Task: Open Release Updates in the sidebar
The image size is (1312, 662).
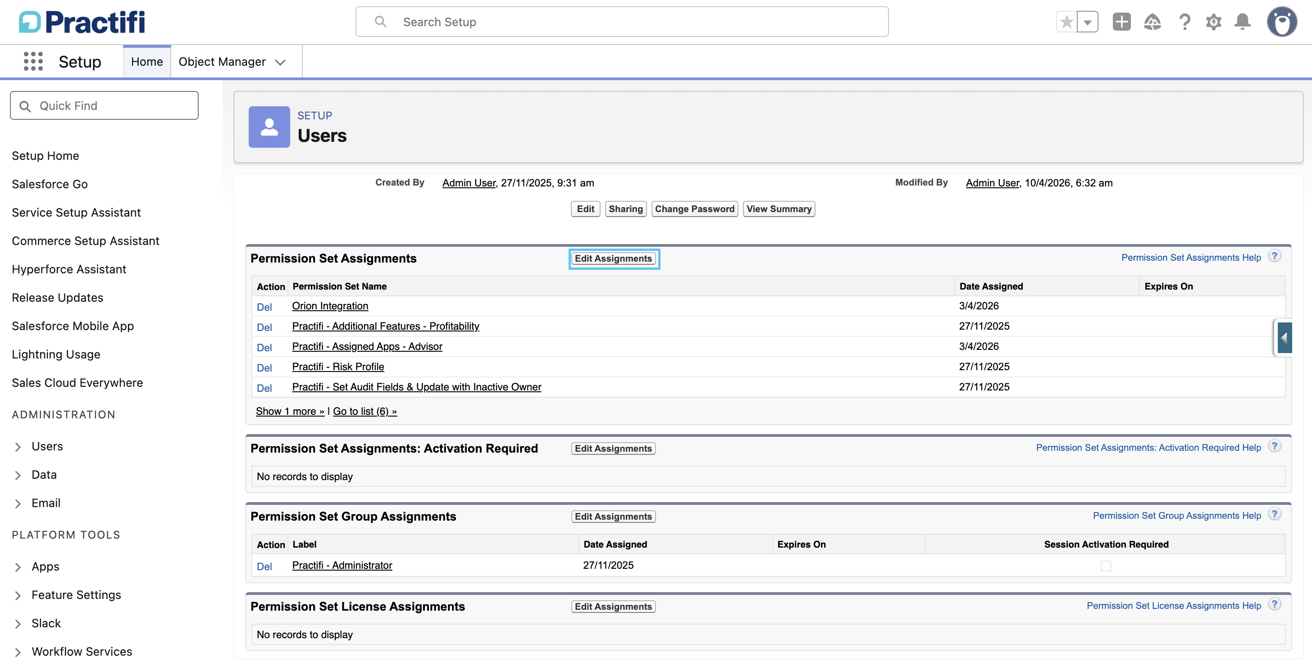Action: (58, 297)
